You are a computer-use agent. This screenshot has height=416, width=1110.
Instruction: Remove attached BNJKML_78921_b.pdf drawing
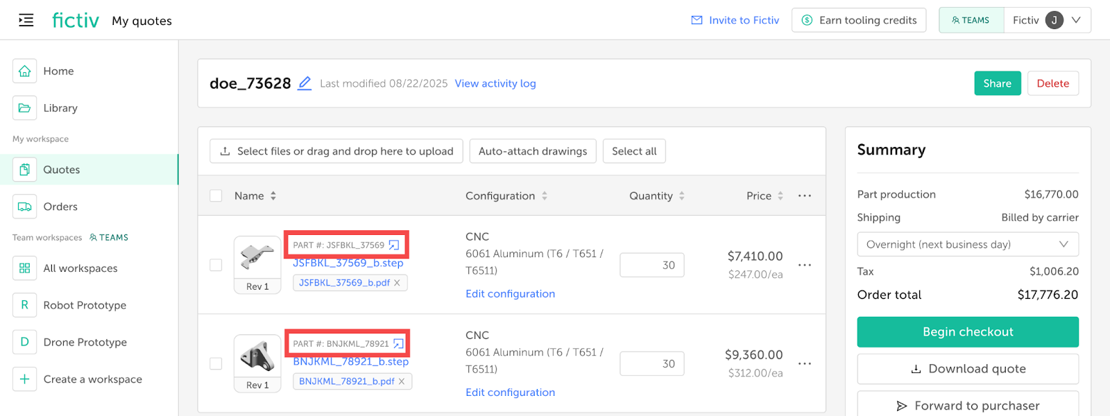click(402, 381)
